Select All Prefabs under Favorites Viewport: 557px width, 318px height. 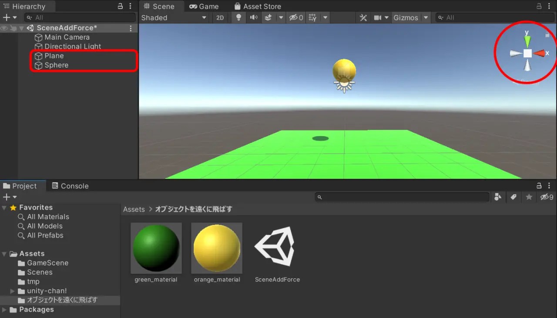tap(45, 235)
